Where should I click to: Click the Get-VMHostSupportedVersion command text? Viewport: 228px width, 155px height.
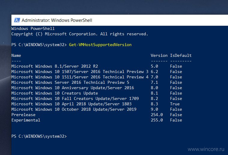coord(100,45)
